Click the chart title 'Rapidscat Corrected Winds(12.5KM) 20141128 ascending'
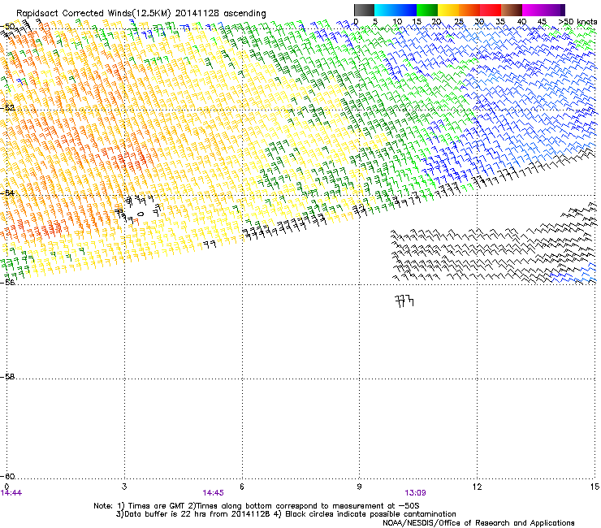 141,14
